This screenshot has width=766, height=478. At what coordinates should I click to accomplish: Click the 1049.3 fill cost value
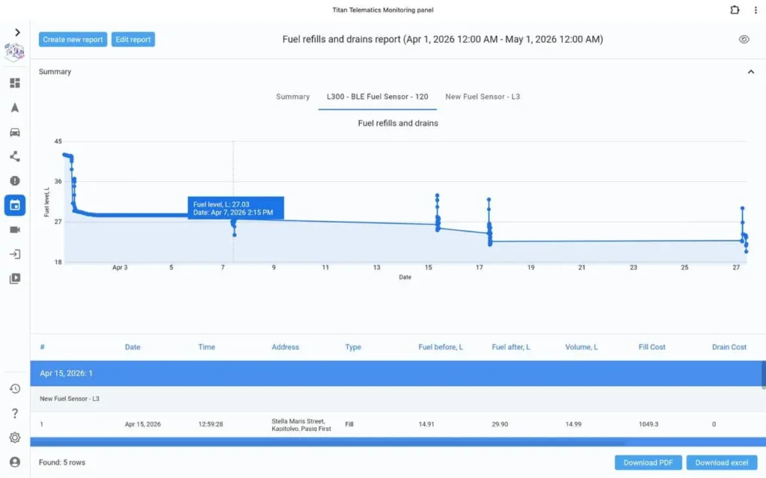click(649, 424)
